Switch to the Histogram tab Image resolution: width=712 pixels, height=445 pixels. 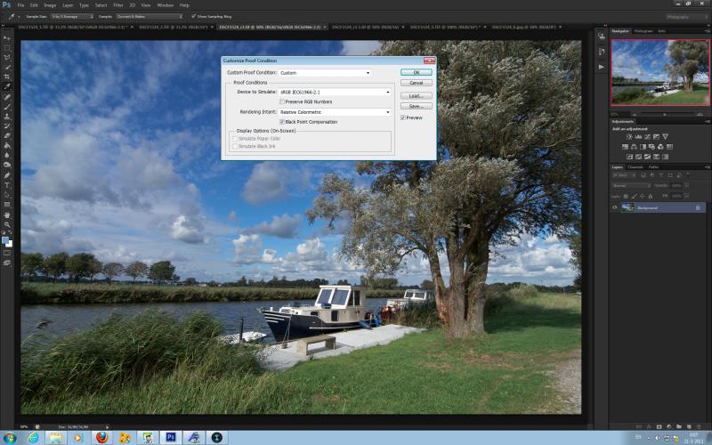[643, 31]
